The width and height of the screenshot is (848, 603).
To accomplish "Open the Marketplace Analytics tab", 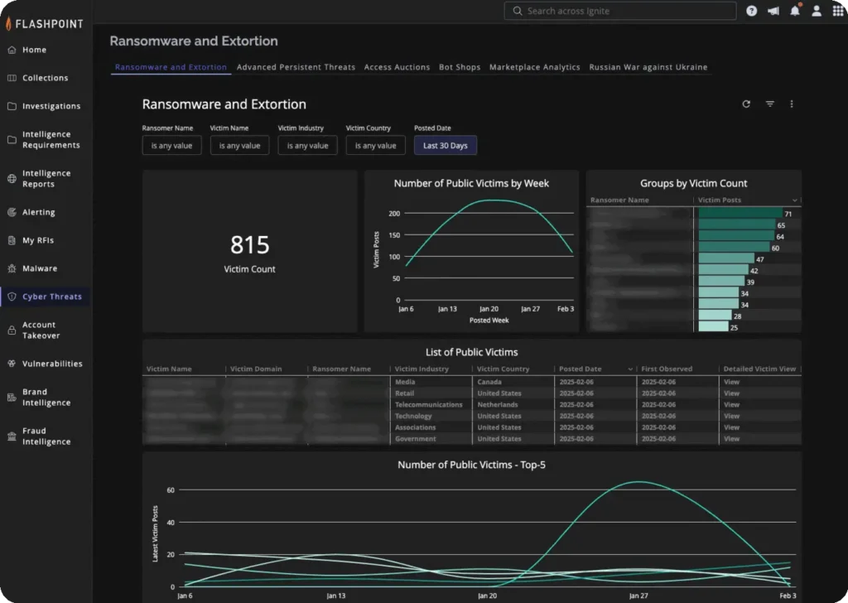I will 535,67.
